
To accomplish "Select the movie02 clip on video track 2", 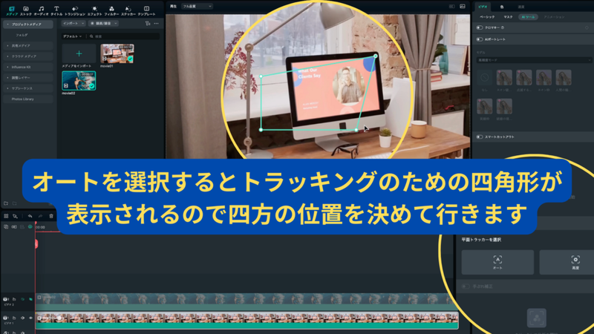I will pos(244,302).
